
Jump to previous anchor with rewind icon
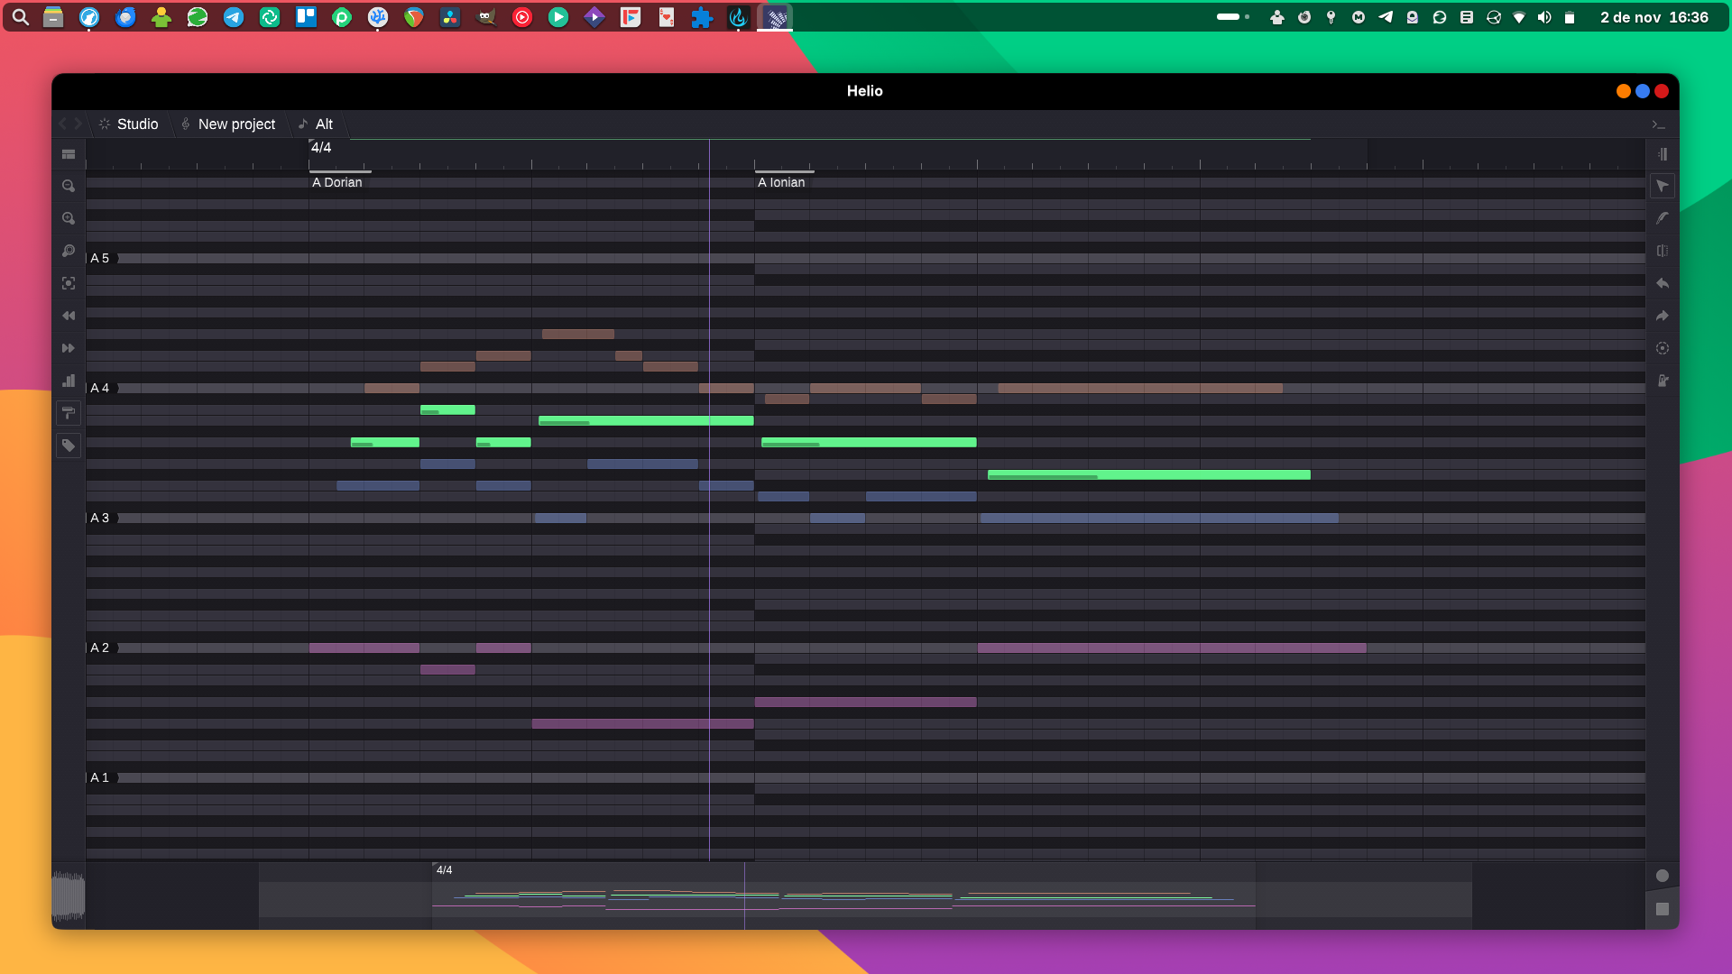69,316
